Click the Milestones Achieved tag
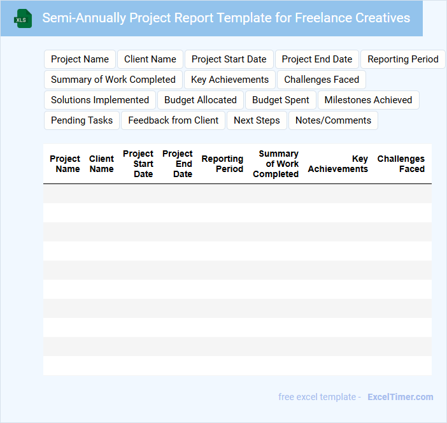Screen dimensions: 447x423 (368, 100)
